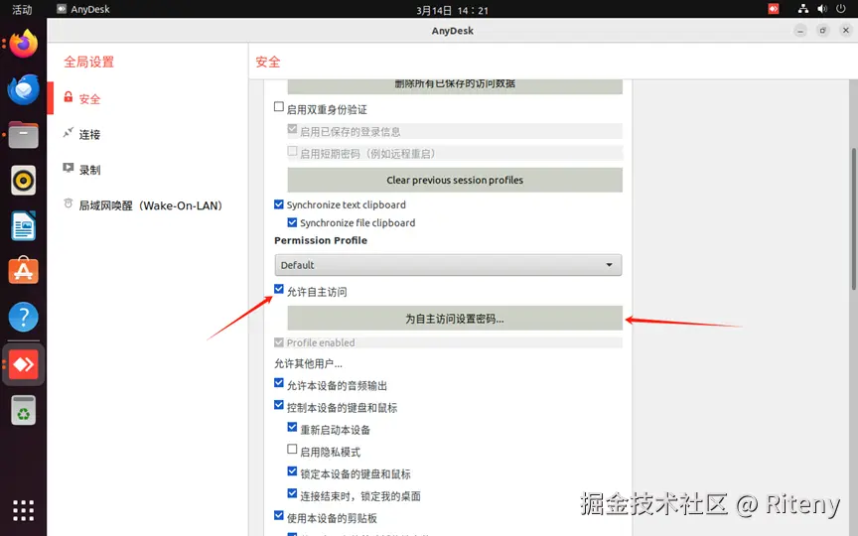Open the network status icon in top bar

tap(802, 9)
